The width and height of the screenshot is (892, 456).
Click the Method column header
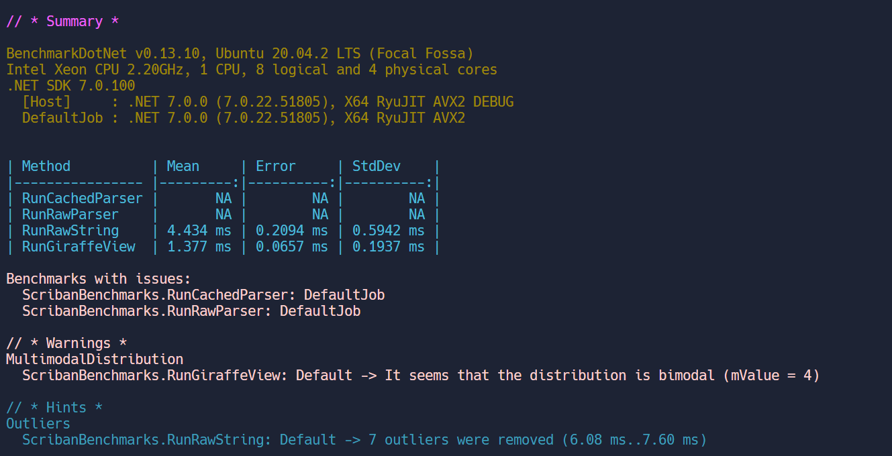point(46,166)
